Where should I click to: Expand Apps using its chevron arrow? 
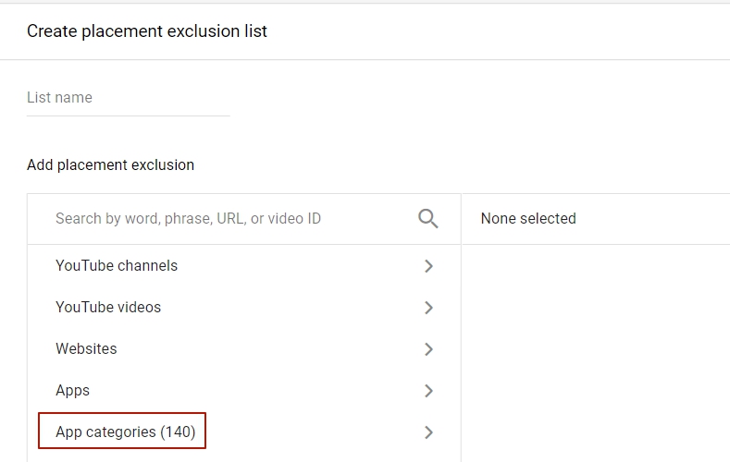[x=428, y=391]
